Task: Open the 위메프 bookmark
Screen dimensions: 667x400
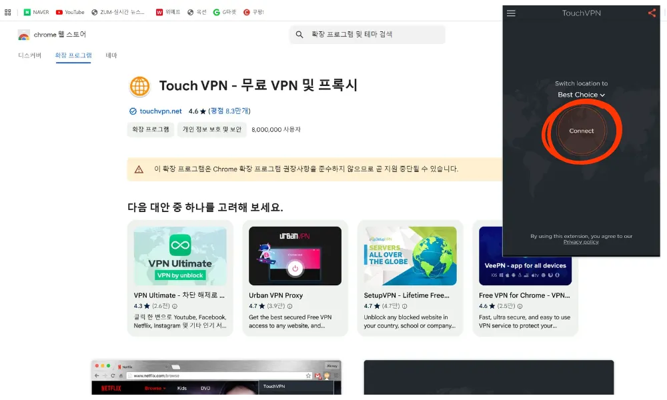Action: [x=168, y=12]
